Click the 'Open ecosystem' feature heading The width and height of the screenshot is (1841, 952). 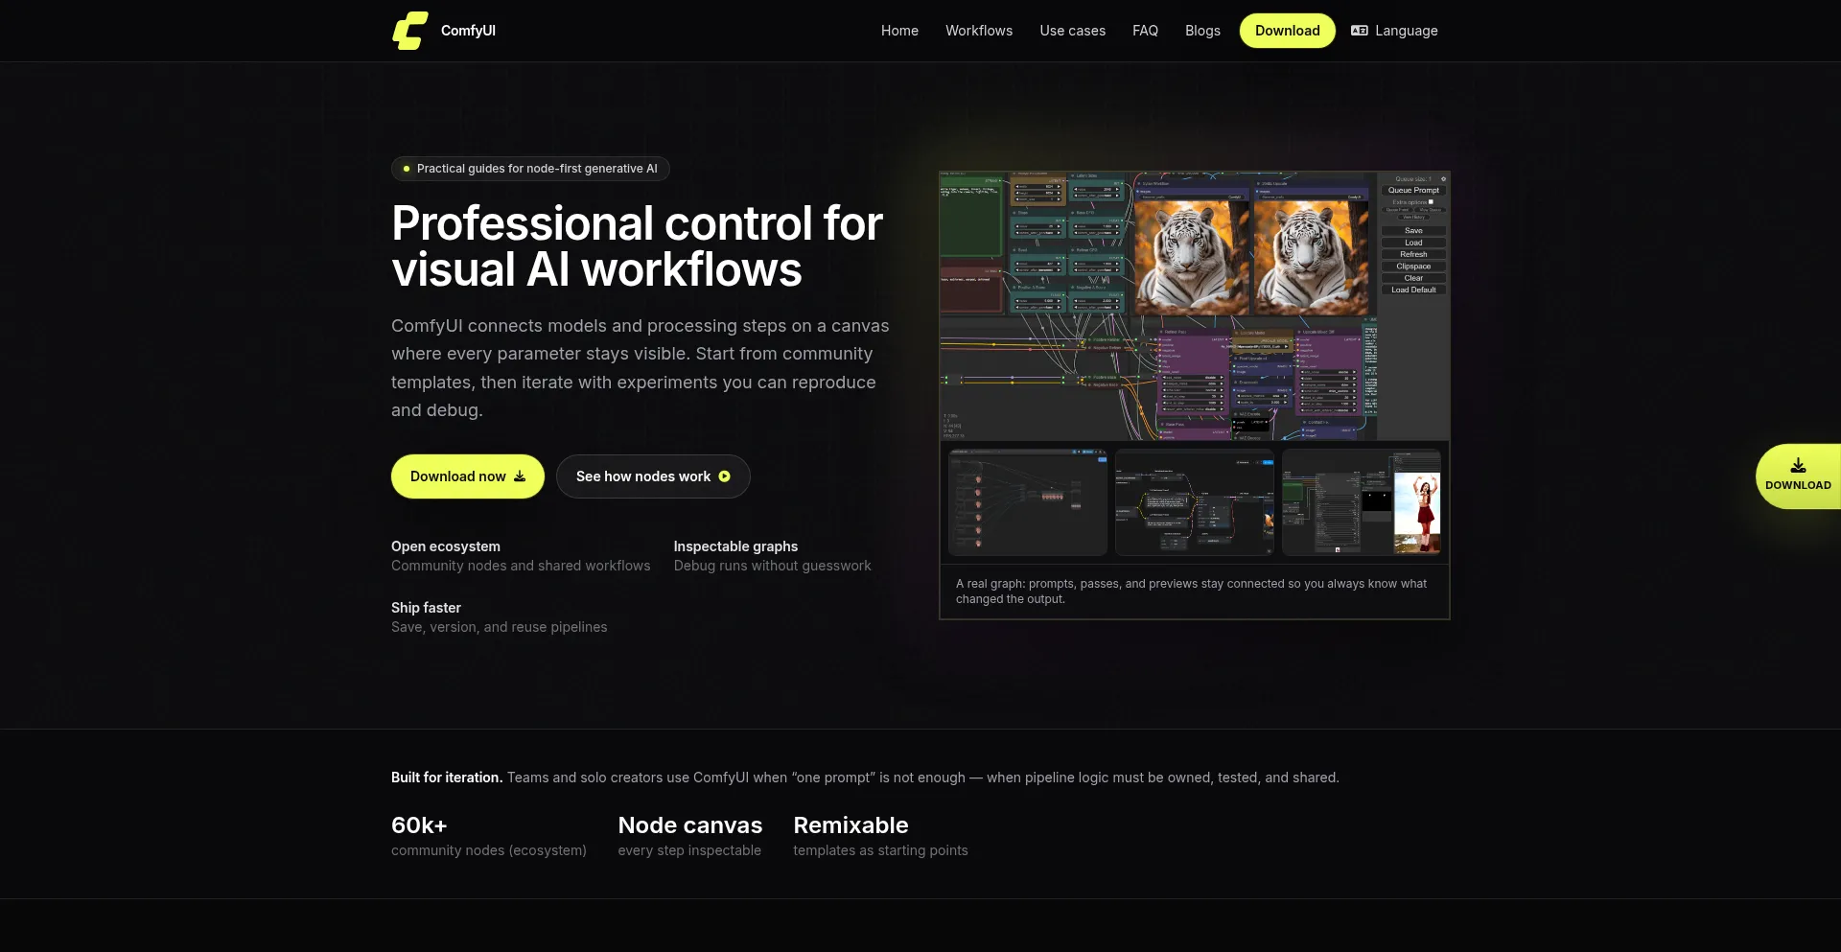point(446,546)
